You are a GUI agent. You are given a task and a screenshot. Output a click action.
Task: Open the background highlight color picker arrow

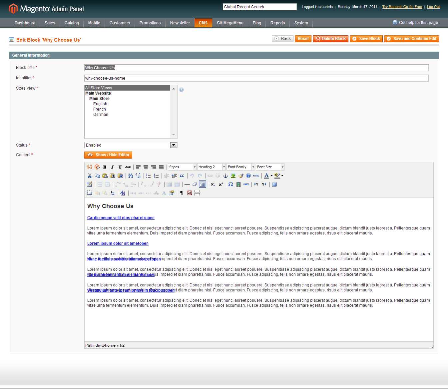pyautogui.click(x=282, y=176)
